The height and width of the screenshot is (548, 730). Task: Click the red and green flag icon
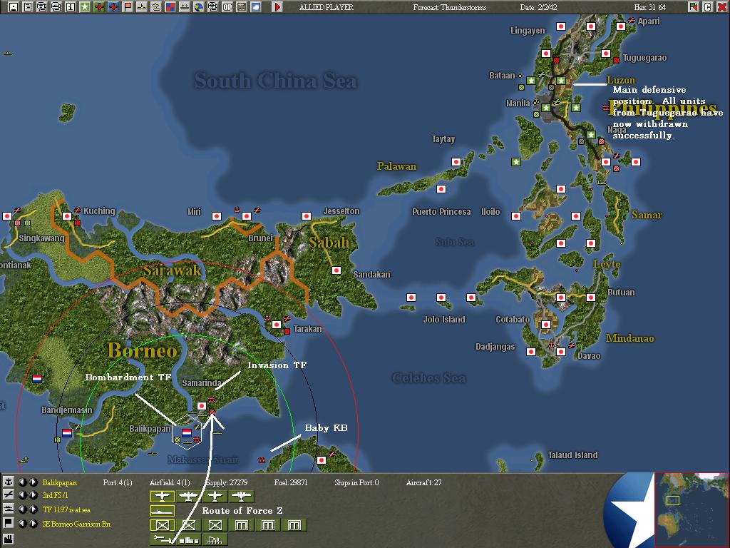point(693,7)
